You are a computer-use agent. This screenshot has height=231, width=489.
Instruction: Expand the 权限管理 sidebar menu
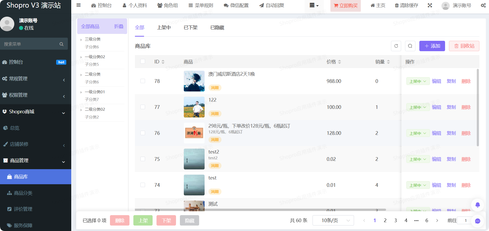coord(36,95)
